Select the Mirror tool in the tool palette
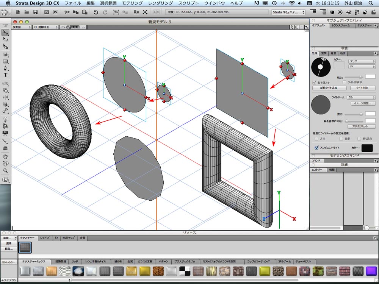Image resolution: width=379 pixels, height=284 pixels. click(x=5, y=97)
